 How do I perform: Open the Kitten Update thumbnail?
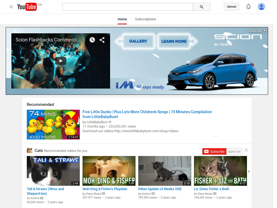coord(165,171)
